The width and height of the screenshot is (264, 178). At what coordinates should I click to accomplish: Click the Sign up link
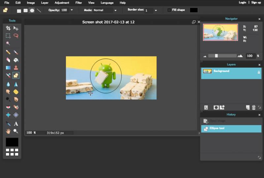256,2
